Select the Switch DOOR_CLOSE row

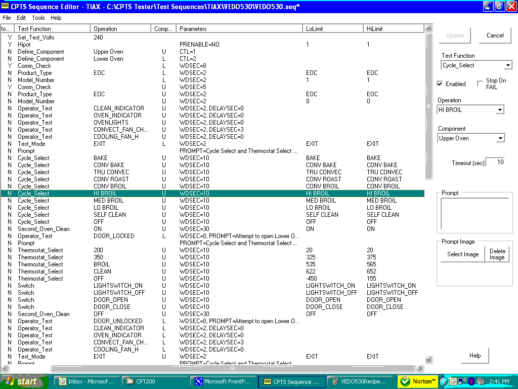click(212, 306)
